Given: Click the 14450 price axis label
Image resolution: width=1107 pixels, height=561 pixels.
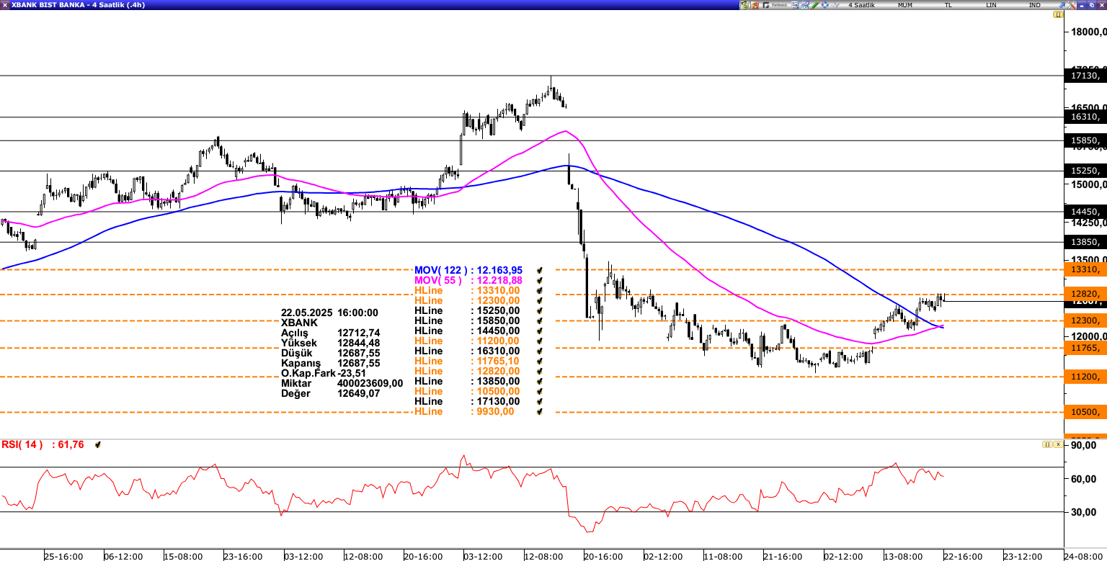Looking at the screenshot, I should pos(1085,212).
